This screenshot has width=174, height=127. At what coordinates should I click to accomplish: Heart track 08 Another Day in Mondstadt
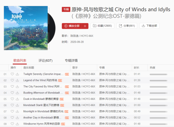(12, 117)
